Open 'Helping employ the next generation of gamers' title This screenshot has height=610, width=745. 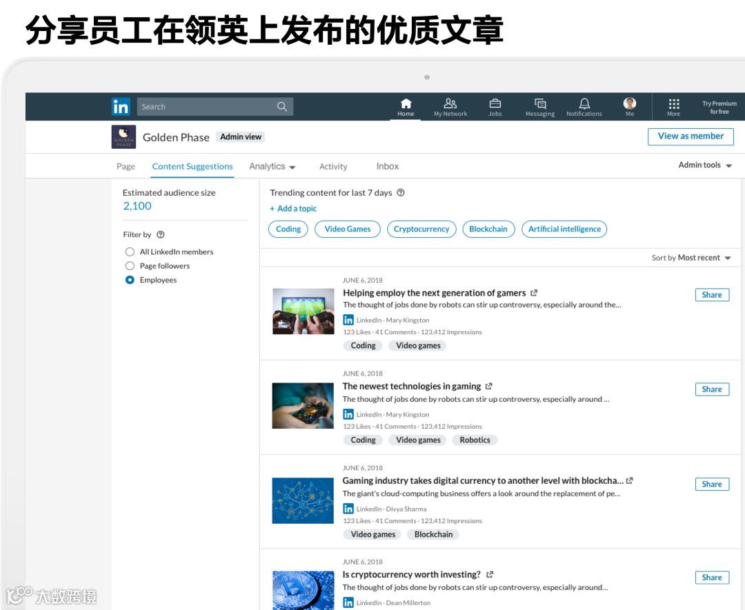pos(435,293)
